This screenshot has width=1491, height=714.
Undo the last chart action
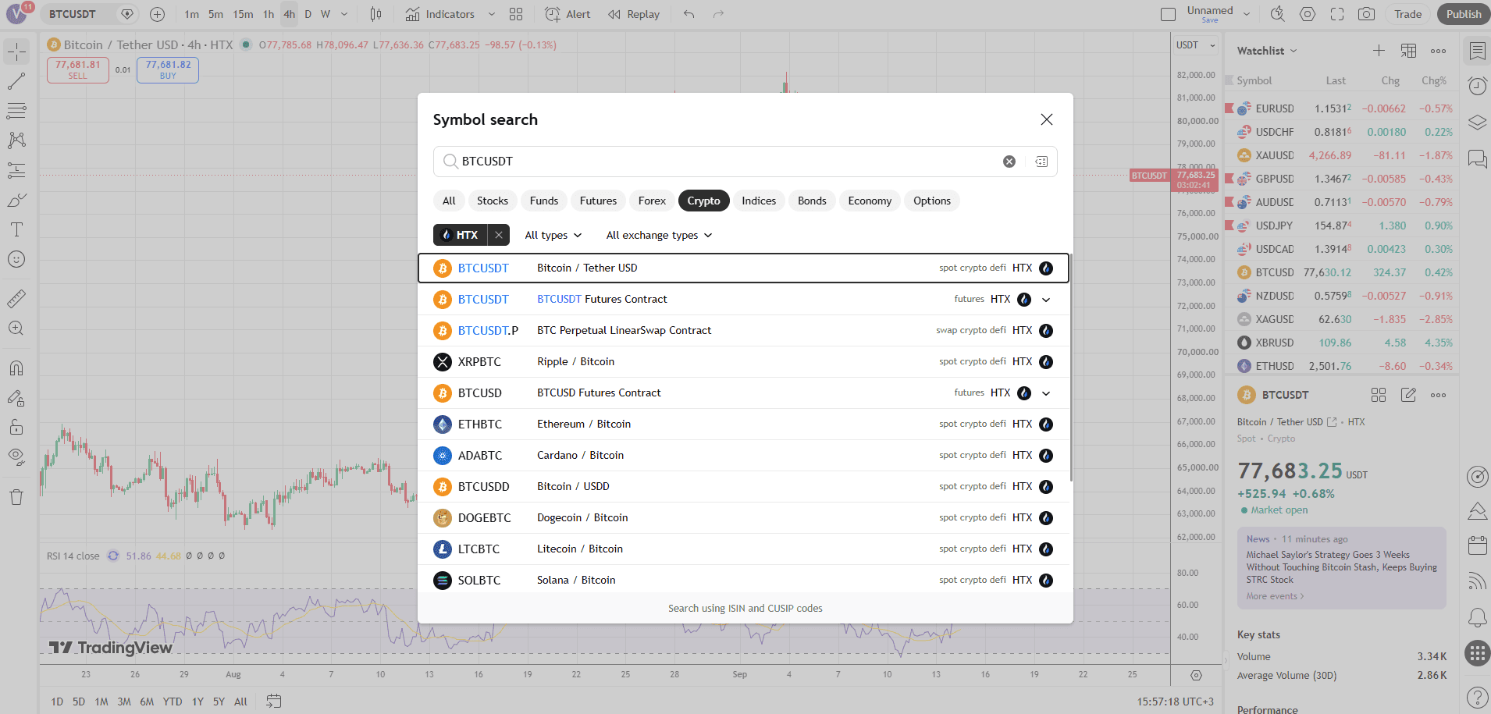(689, 14)
